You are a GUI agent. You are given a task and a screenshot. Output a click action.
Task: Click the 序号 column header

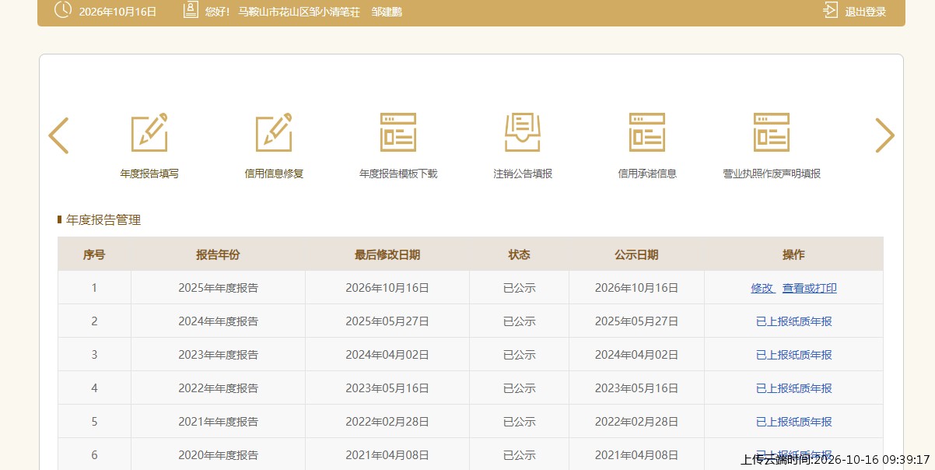coord(94,254)
